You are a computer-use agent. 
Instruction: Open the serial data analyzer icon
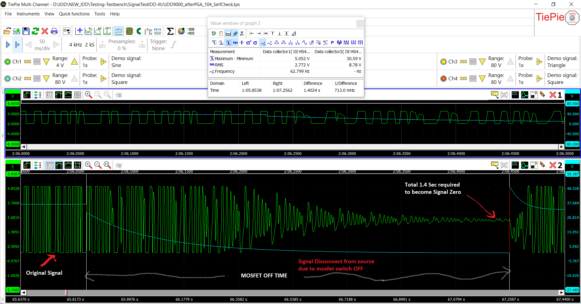point(157,31)
